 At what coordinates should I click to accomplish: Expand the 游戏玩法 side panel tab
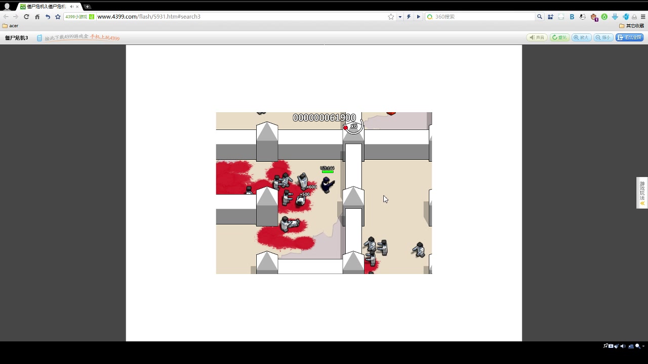642,193
